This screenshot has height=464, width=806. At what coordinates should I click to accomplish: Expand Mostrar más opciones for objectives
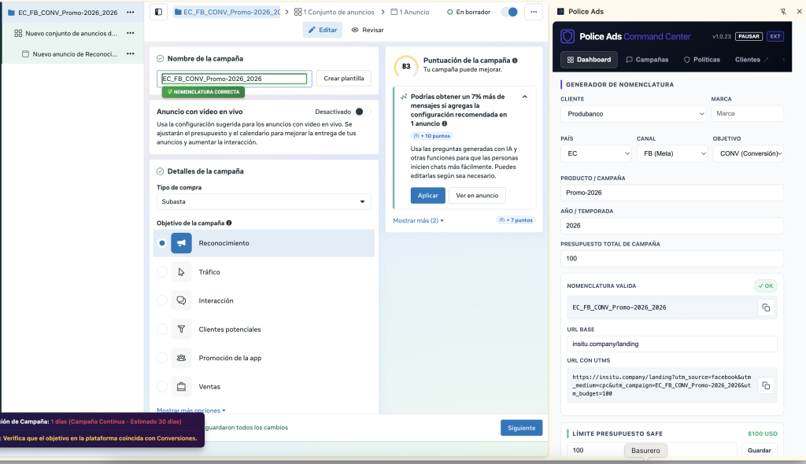(x=191, y=410)
